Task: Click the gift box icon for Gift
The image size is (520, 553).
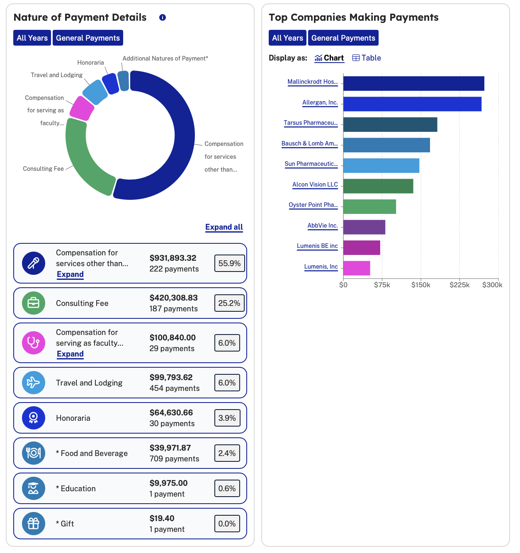Action: (x=34, y=524)
